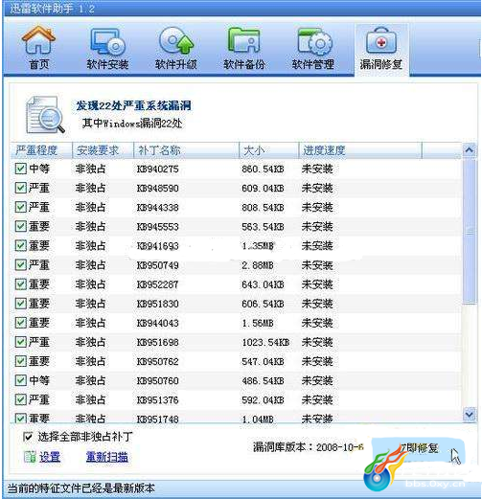Uncheck patch KB950749 checkbox
The height and width of the screenshot is (499, 482).
click(x=21, y=265)
